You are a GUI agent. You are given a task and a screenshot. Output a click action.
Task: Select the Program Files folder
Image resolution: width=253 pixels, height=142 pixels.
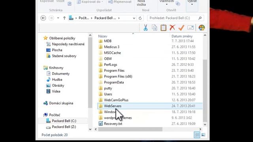[x=111, y=71]
